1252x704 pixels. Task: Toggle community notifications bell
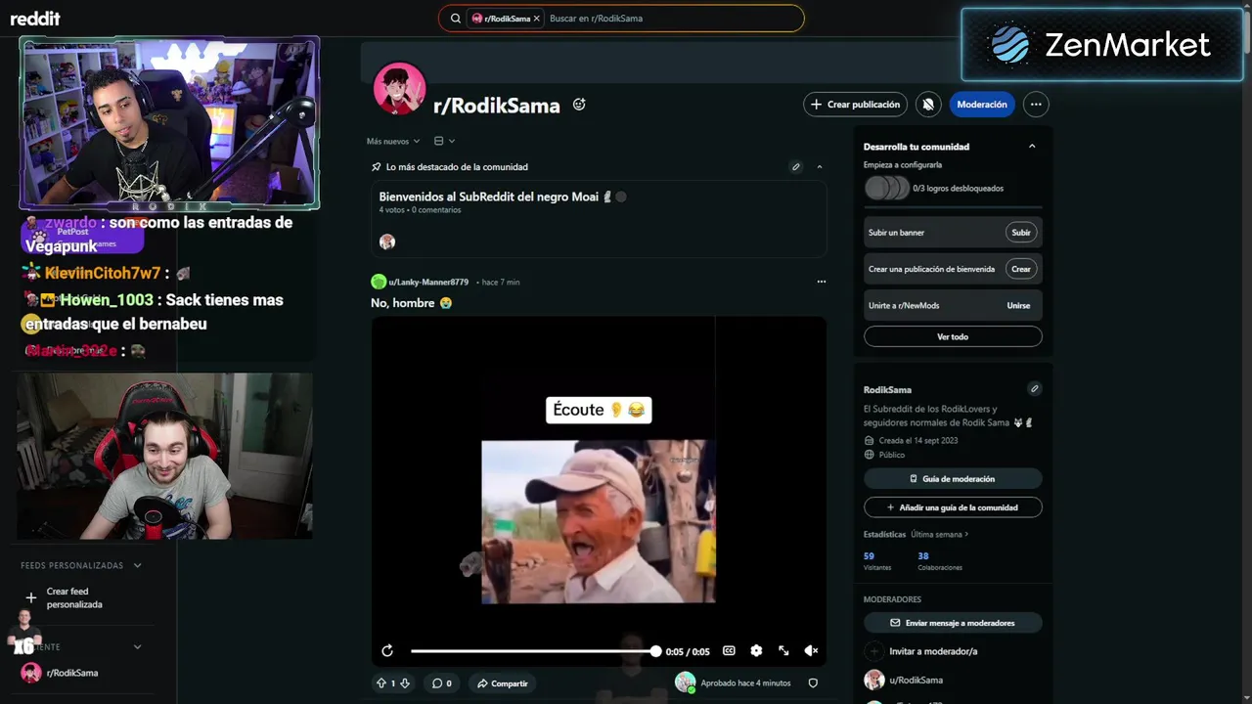pos(927,105)
